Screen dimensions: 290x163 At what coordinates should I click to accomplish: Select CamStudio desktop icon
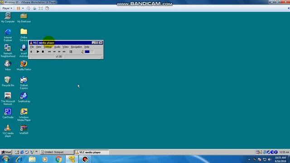[x=8, y=114]
